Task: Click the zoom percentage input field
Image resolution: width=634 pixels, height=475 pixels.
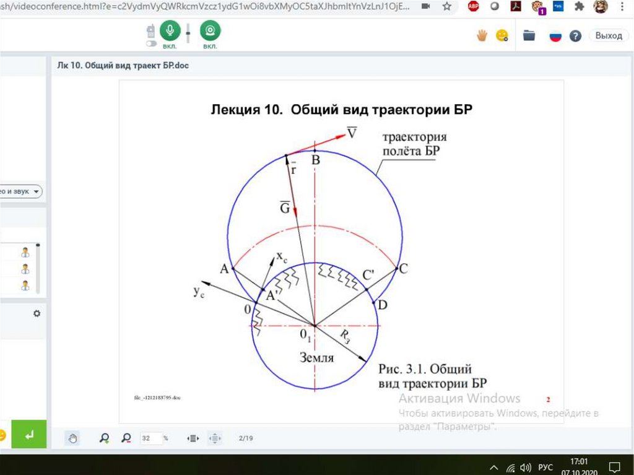Action: coord(151,438)
